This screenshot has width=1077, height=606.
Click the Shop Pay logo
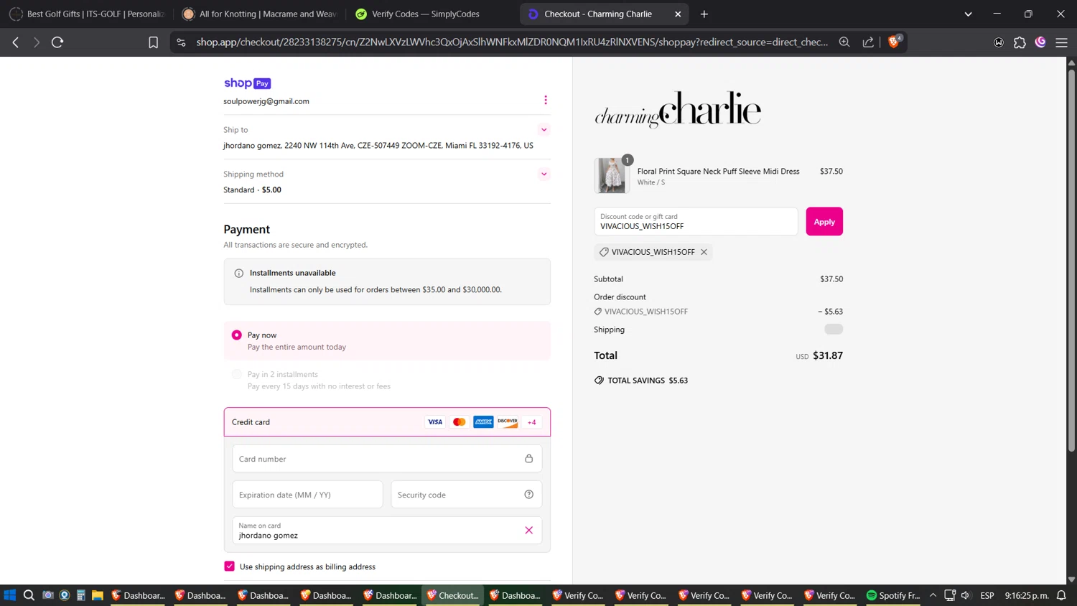[x=247, y=83]
